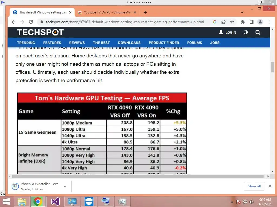This screenshot has height=207, width=277.
Task: Click Show all downloads
Action: pyautogui.click(x=254, y=186)
